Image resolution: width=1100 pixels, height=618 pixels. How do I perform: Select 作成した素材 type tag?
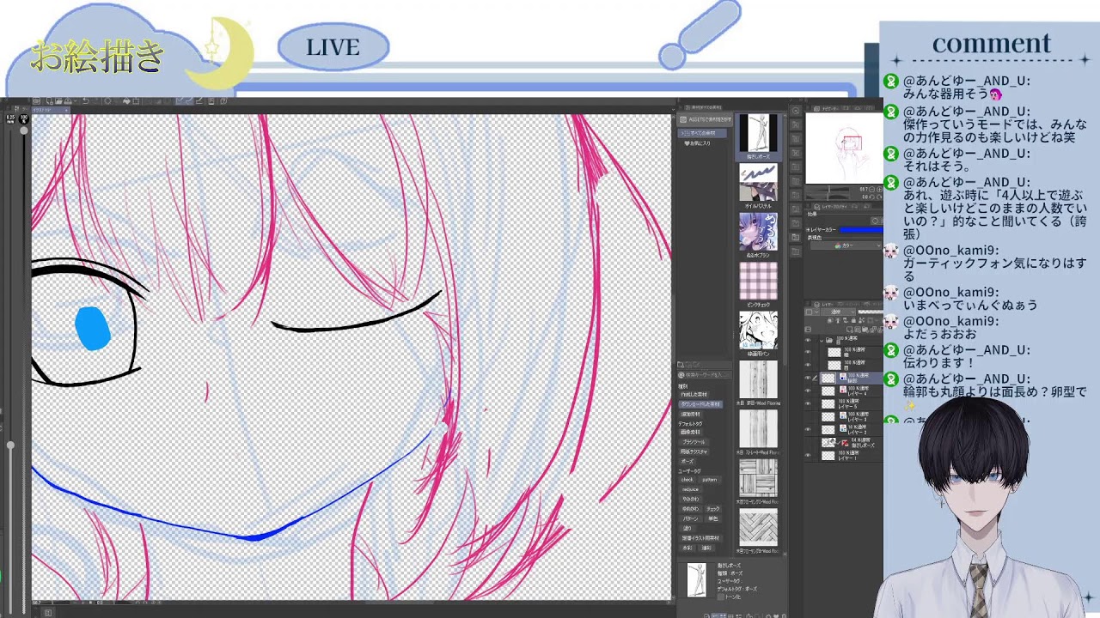[694, 394]
